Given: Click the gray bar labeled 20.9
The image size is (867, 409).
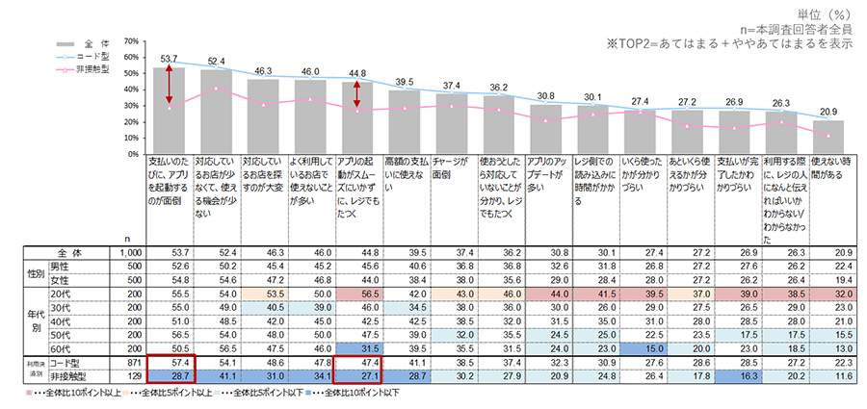Looking at the screenshot, I should coord(828,132).
